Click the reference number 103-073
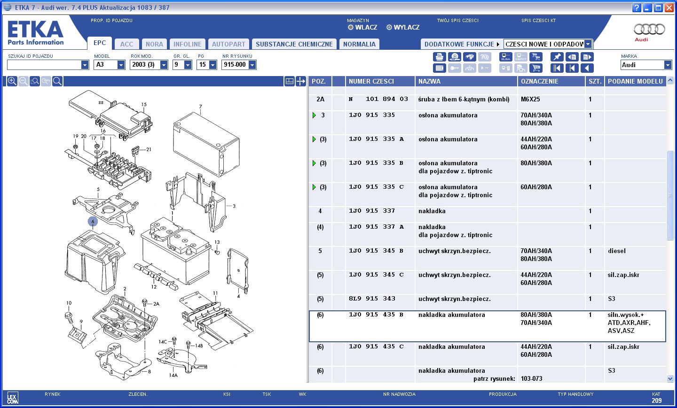The image size is (677, 408). [531, 378]
